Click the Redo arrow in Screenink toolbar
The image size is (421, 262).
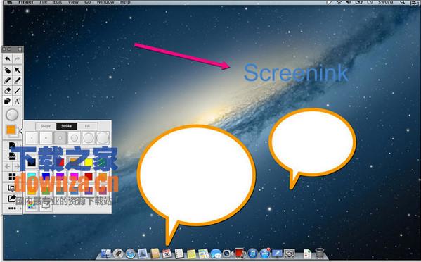point(17,59)
